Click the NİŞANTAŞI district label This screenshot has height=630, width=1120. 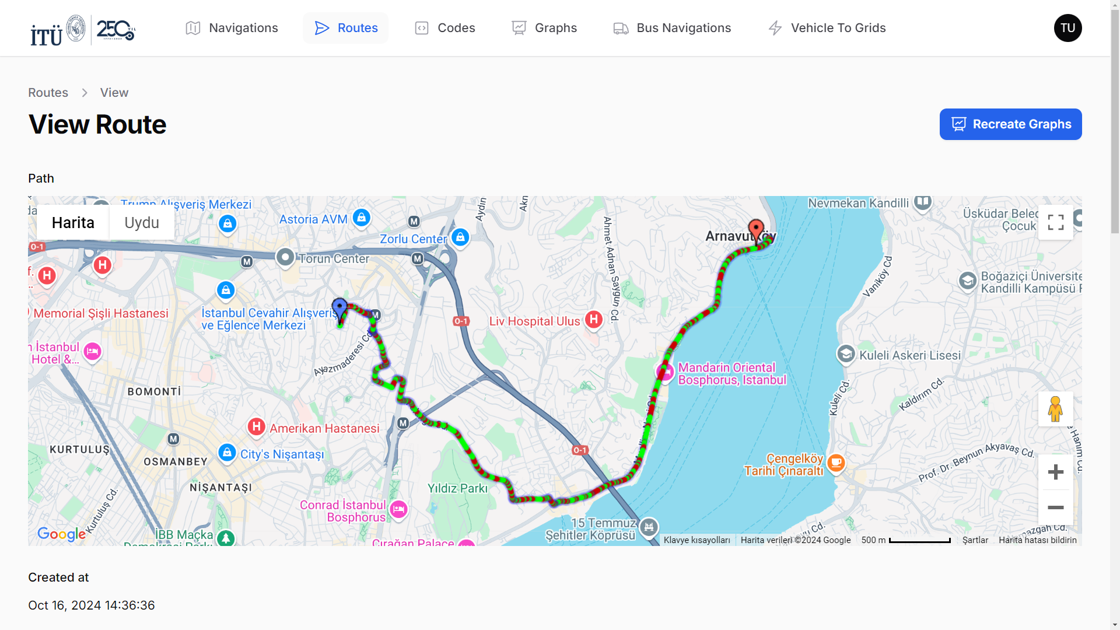(x=220, y=487)
